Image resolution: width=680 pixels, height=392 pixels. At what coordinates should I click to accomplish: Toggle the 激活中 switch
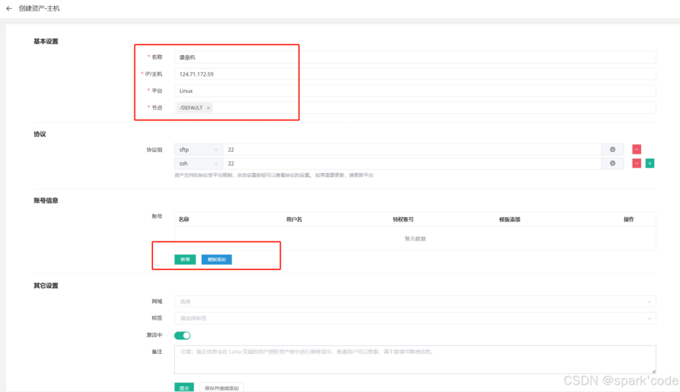[x=182, y=336]
